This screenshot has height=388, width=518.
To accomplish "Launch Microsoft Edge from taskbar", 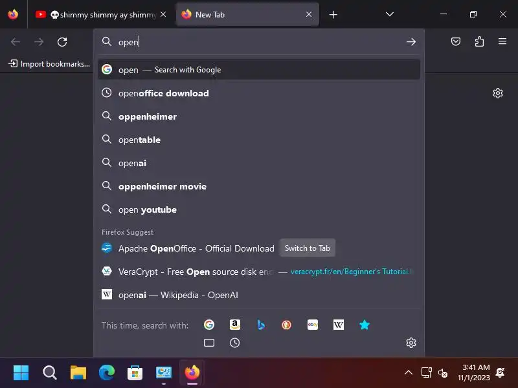I will pyautogui.click(x=107, y=372).
